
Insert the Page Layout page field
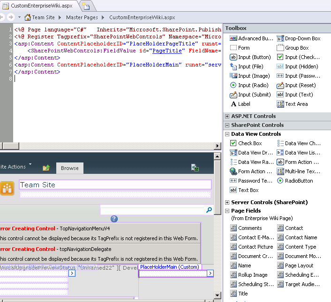coord(295,265)
